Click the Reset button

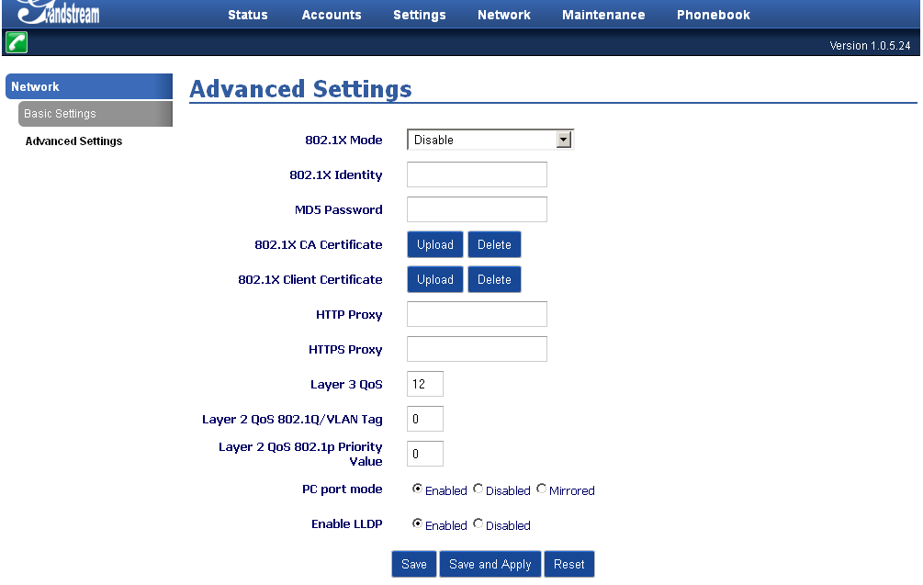click(569, 564)
